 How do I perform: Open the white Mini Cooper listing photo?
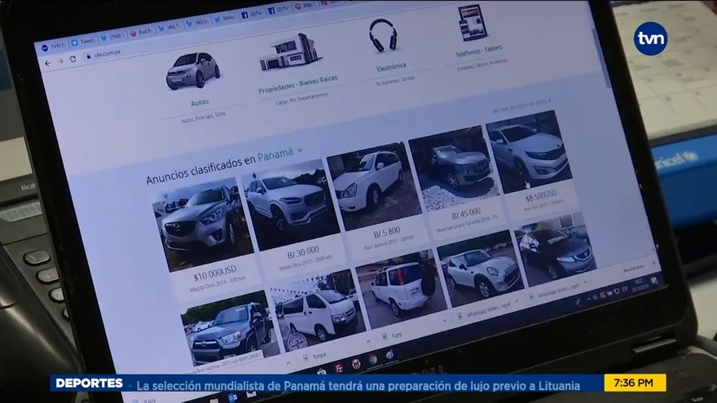click(x=480, y=269)
